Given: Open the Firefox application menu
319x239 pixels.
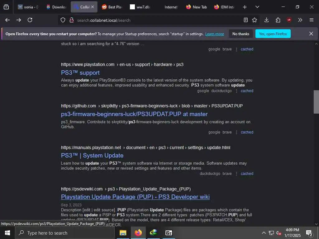Looking at the screenshot, I should tap(312, 20).
